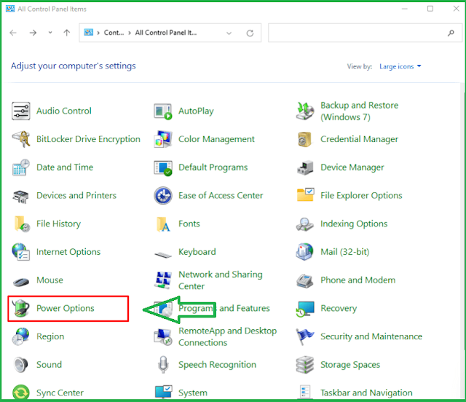Open the Default Programs link

point(213,167)
